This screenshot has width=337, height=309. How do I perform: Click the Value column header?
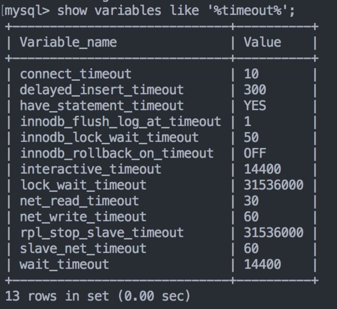tap(262, 42)
